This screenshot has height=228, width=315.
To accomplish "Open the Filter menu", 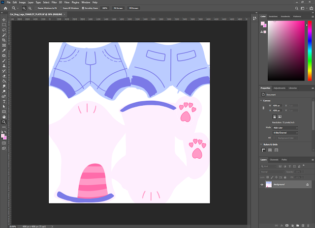I will click(54, 2).
